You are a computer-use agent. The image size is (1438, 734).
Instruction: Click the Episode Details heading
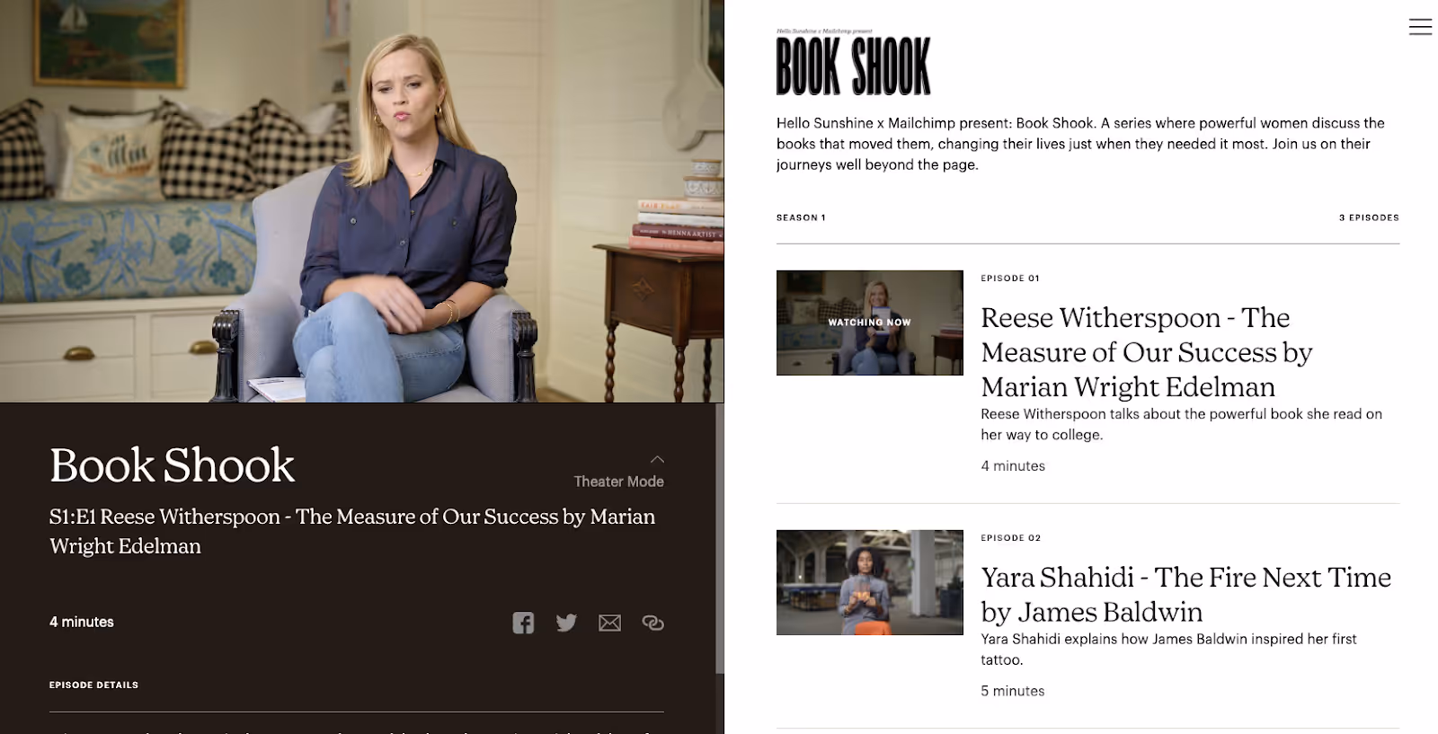[x=93, y=685]
